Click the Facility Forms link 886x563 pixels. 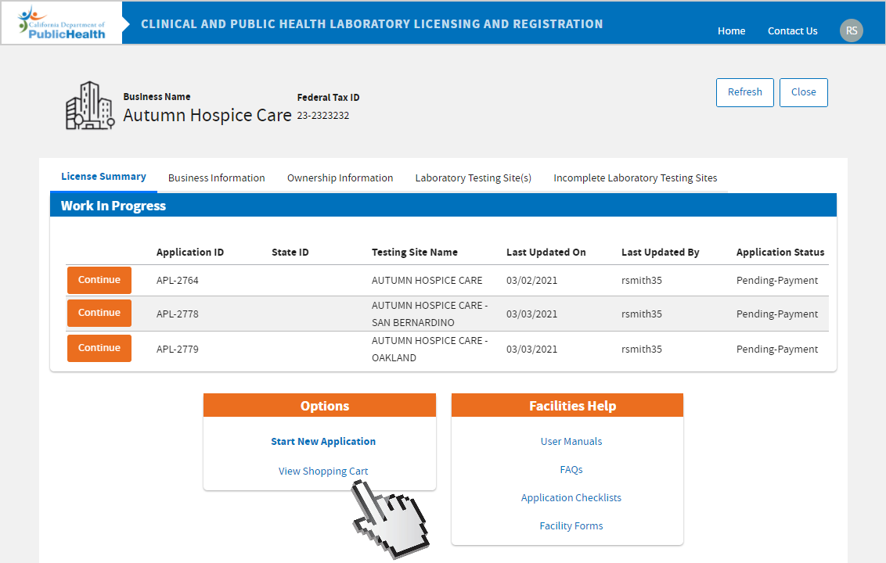point(571,526)
